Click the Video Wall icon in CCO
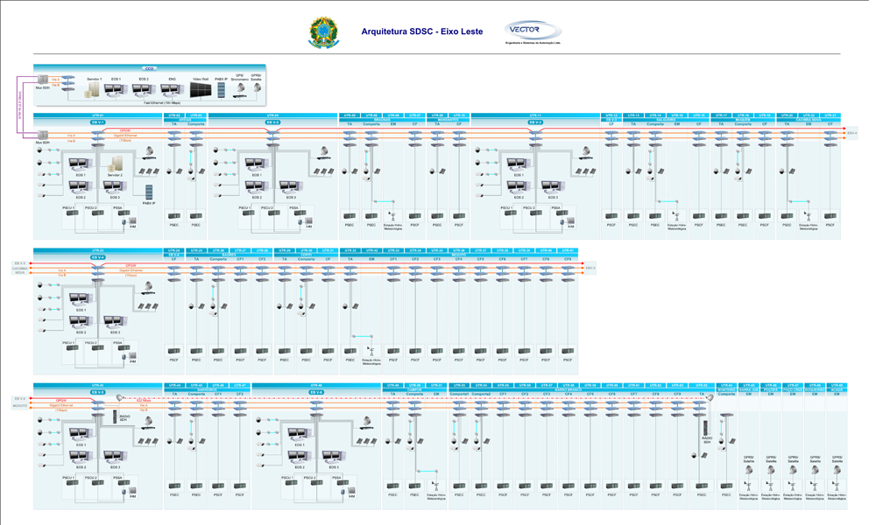 pyautogui.click(x=200, y=89)
